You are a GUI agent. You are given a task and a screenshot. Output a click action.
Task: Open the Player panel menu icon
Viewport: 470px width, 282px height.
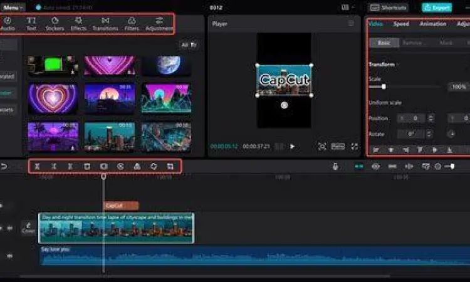click(351, 23)
